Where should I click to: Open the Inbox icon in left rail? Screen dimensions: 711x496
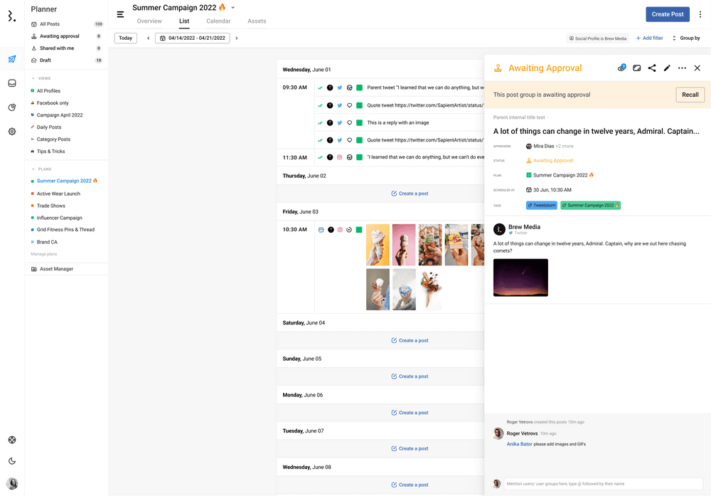12,83
